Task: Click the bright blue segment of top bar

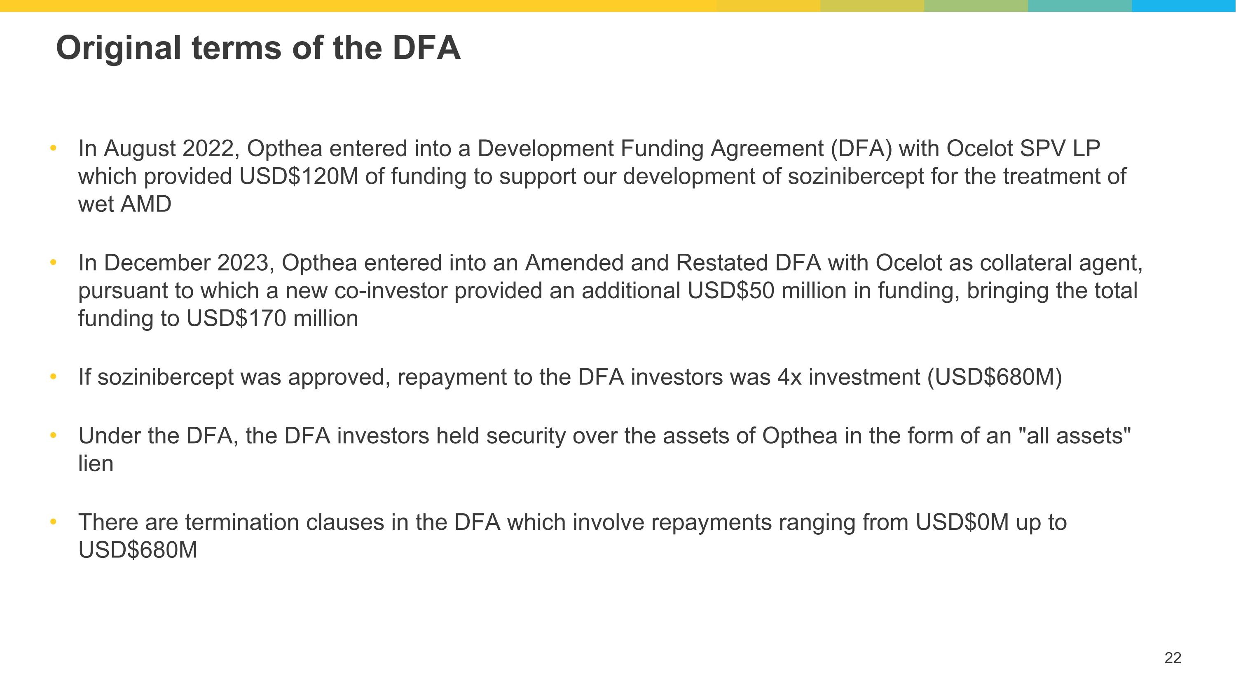Action: point(1184,6)
